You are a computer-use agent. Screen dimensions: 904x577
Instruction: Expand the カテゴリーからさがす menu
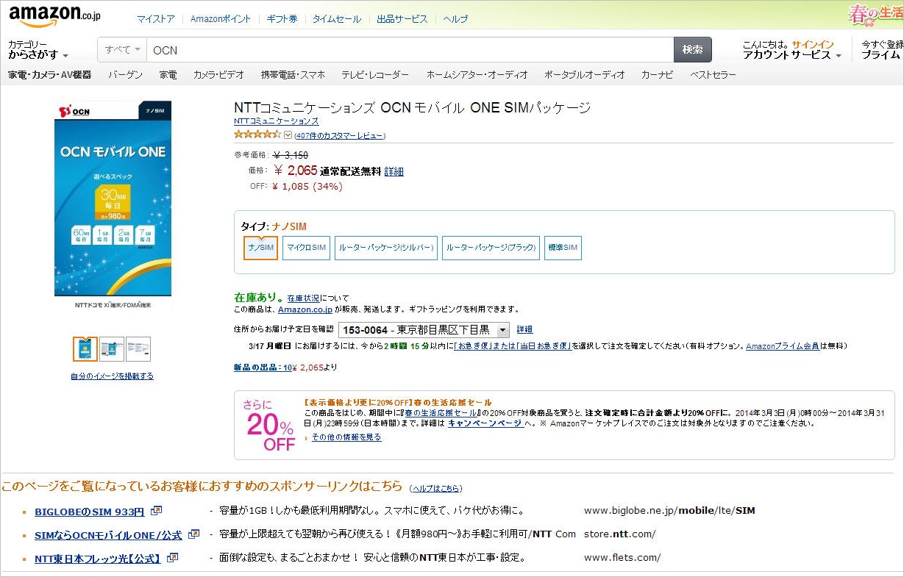(38, 50)
